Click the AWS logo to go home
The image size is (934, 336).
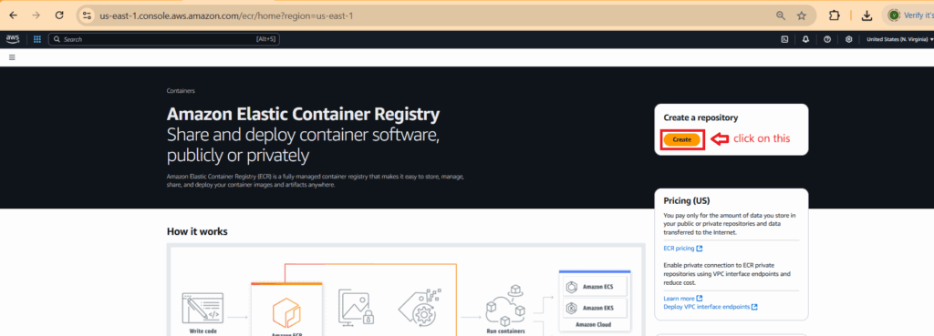(13, 39)
